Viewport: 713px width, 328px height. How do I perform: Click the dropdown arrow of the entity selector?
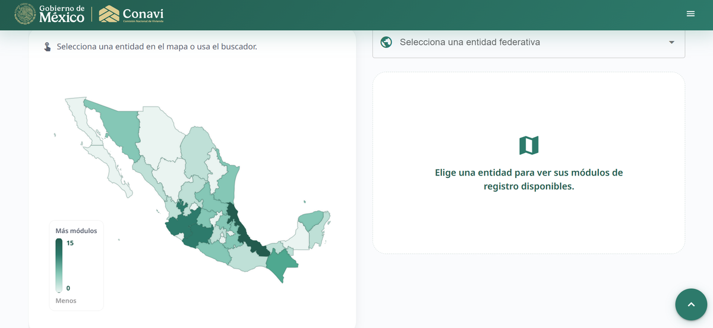pyautogui.click(x=671, y=42)
